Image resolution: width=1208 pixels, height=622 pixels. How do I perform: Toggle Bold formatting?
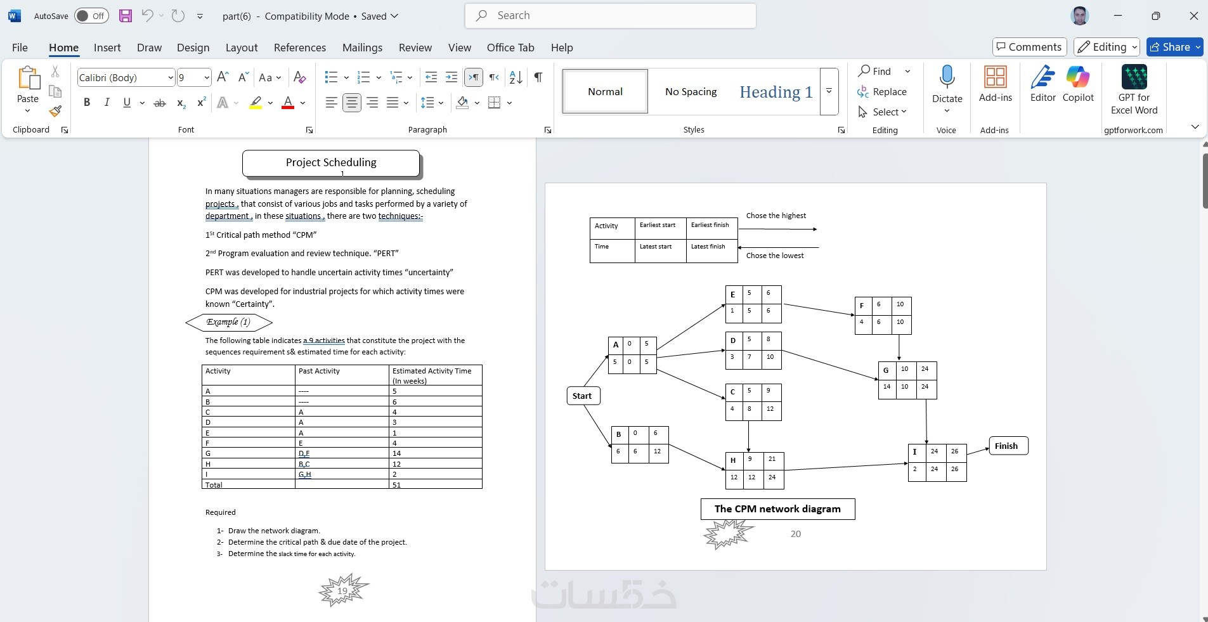click(87, 103)
